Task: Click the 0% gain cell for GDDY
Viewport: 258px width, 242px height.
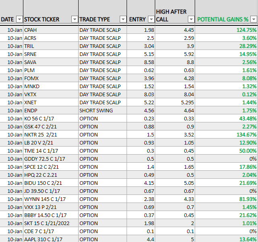Action: [226, 159]
